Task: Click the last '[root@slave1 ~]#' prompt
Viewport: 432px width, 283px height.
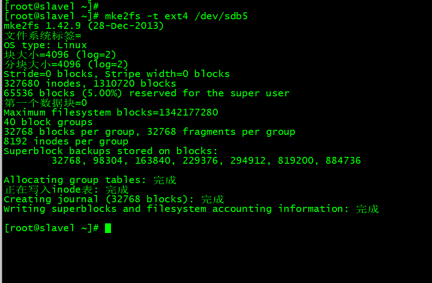Action: click(51, 228)
